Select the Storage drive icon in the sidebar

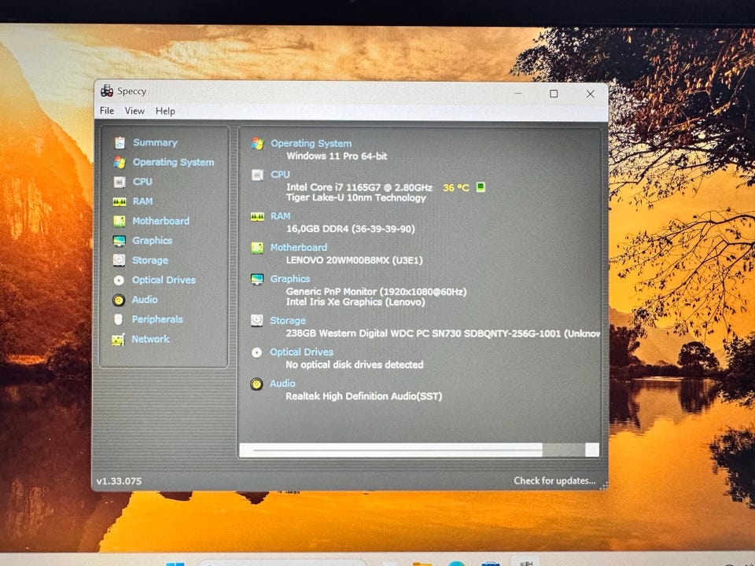pyautogui.click(x=119, y=260)
